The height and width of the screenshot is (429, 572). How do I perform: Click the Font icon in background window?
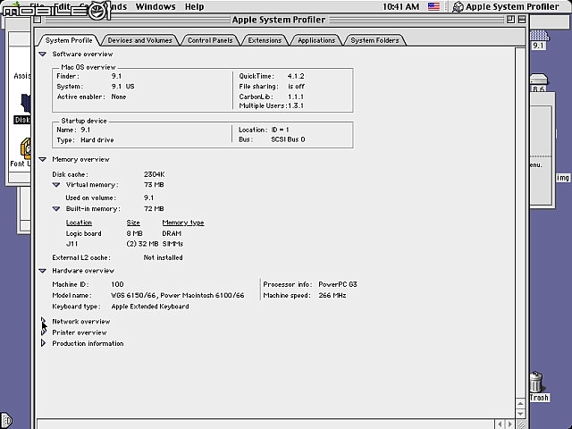(25, 148)
